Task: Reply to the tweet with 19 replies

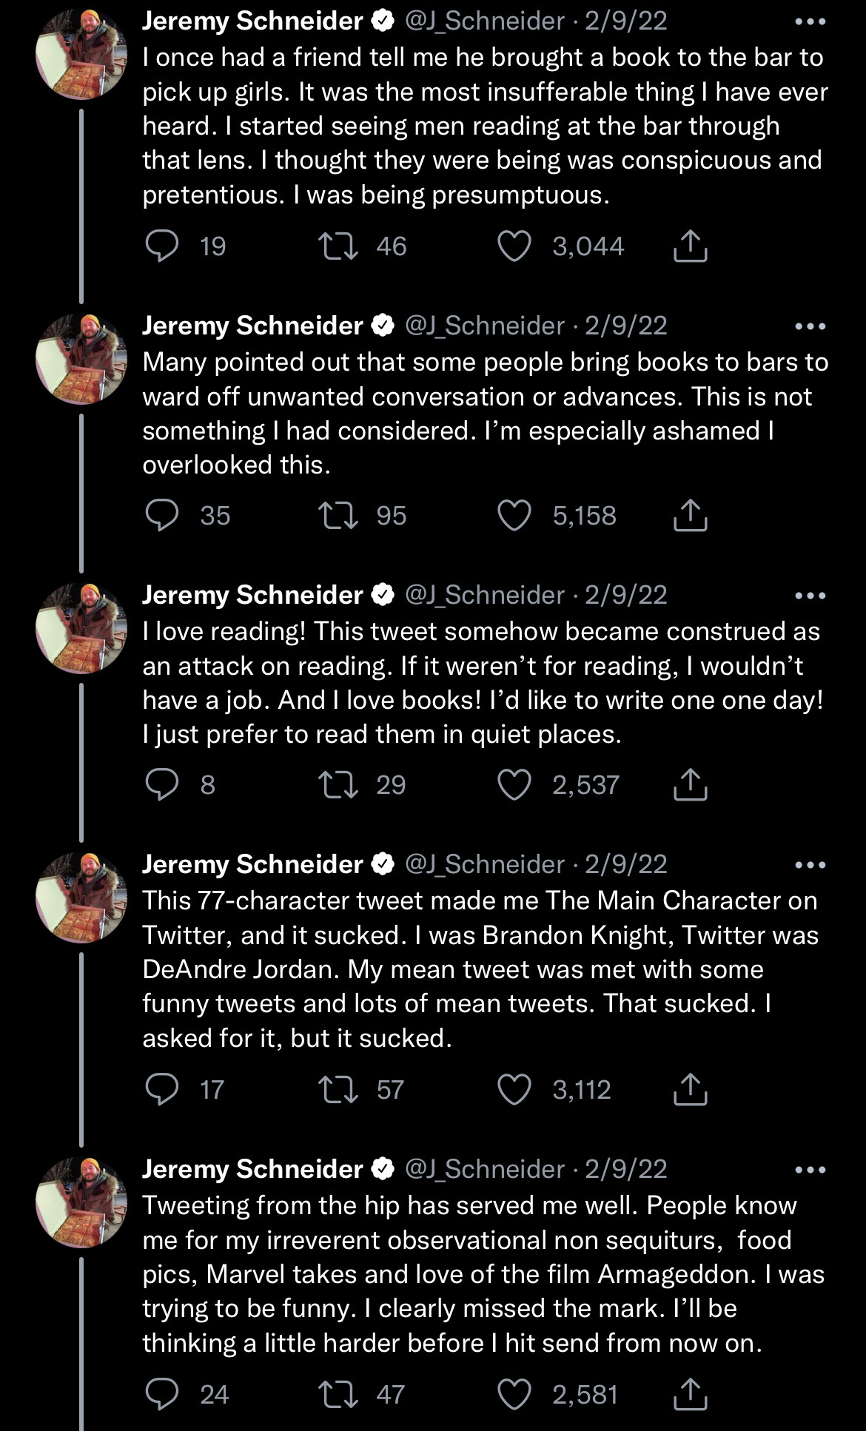Action: [x=161, y=246]
